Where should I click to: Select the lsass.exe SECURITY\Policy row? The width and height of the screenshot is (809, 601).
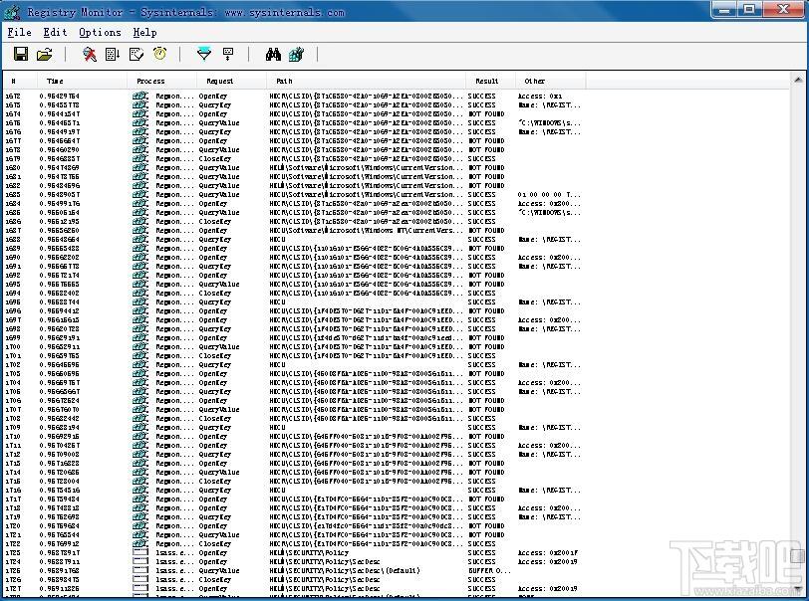pos(299,552)
